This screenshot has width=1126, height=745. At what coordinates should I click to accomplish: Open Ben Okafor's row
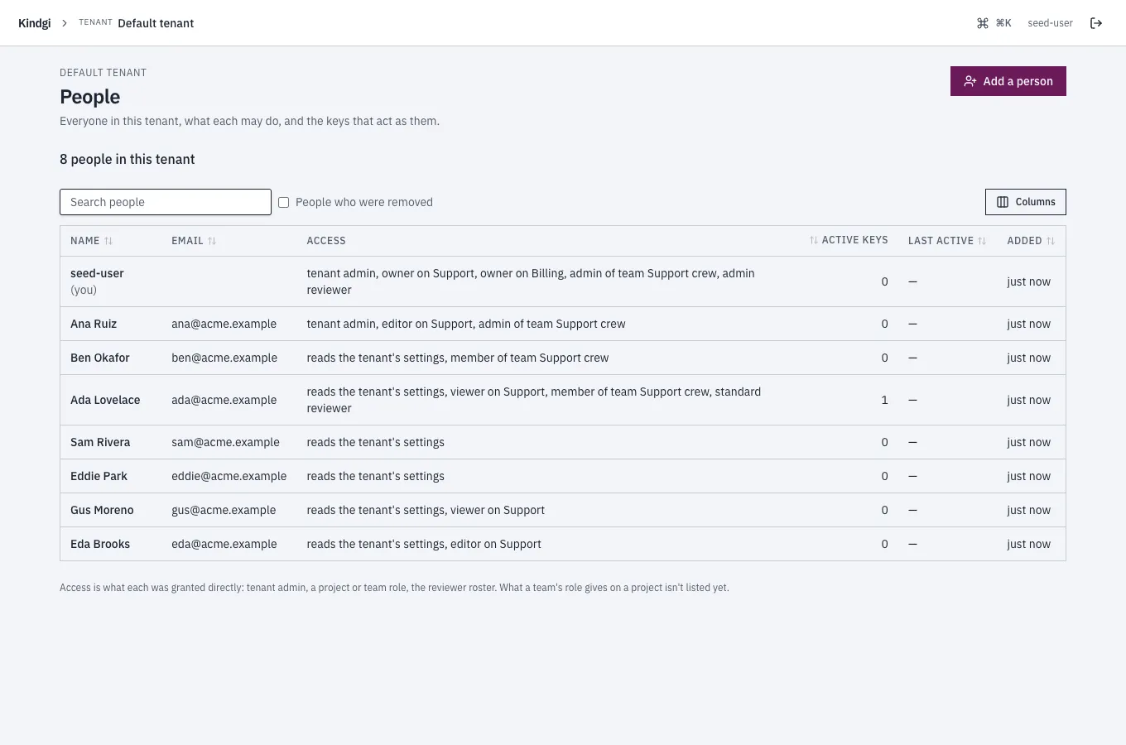563,358
